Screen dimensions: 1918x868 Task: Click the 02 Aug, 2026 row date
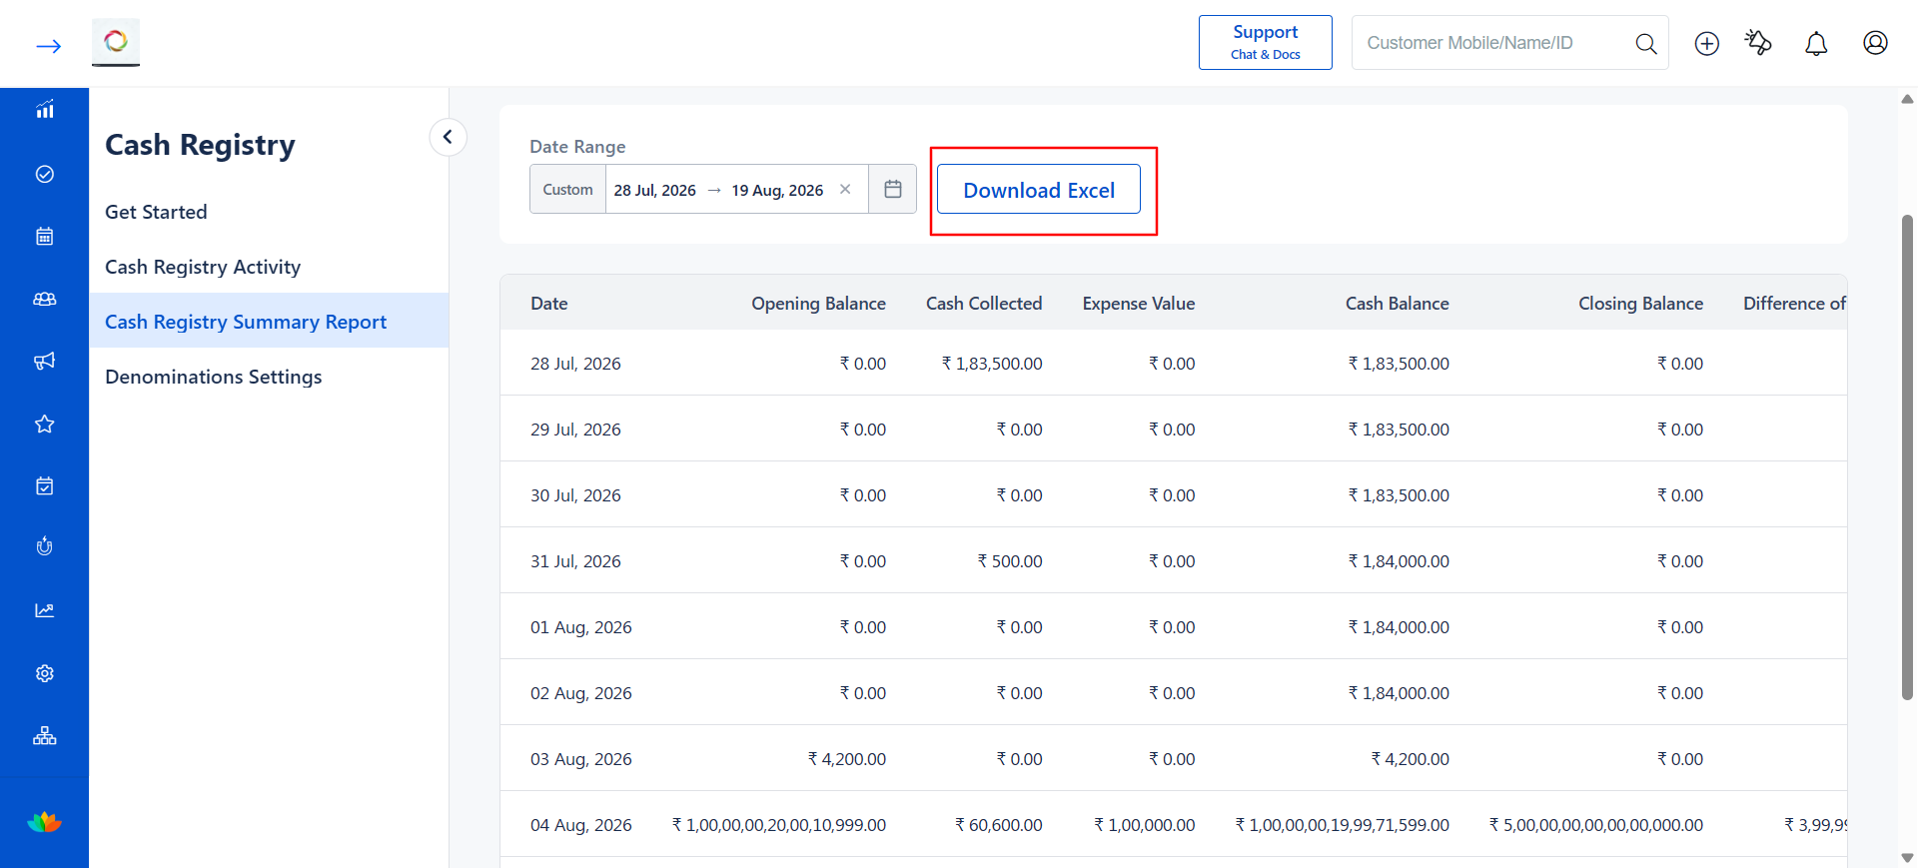[581, 693]
